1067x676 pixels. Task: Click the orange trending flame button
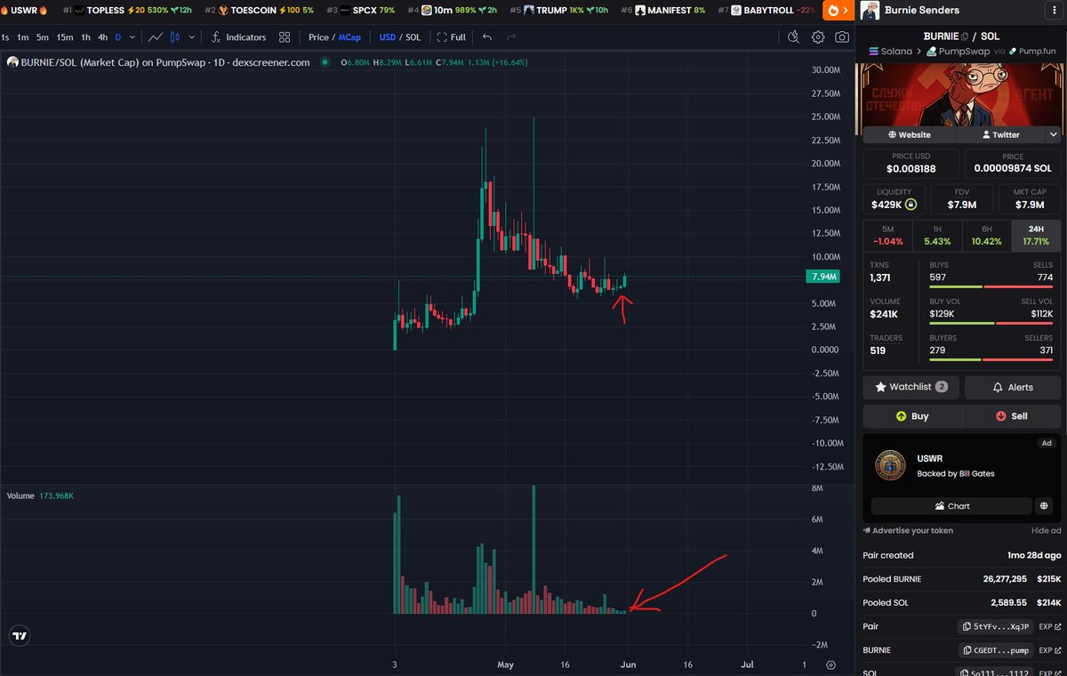point(837,11)
